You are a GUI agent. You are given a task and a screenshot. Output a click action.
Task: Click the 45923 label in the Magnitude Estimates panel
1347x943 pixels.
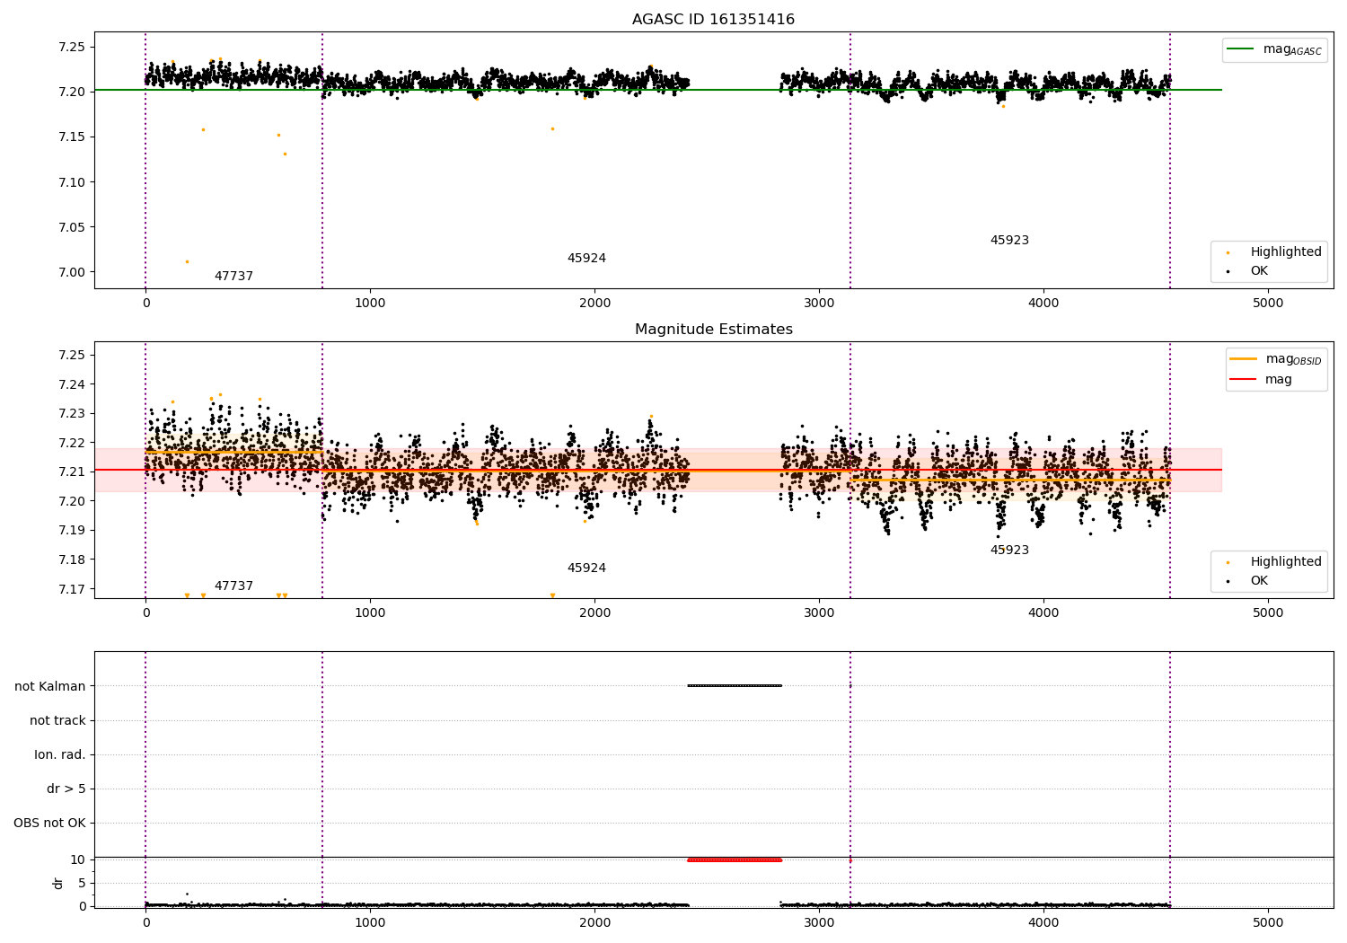point(1009,551)
